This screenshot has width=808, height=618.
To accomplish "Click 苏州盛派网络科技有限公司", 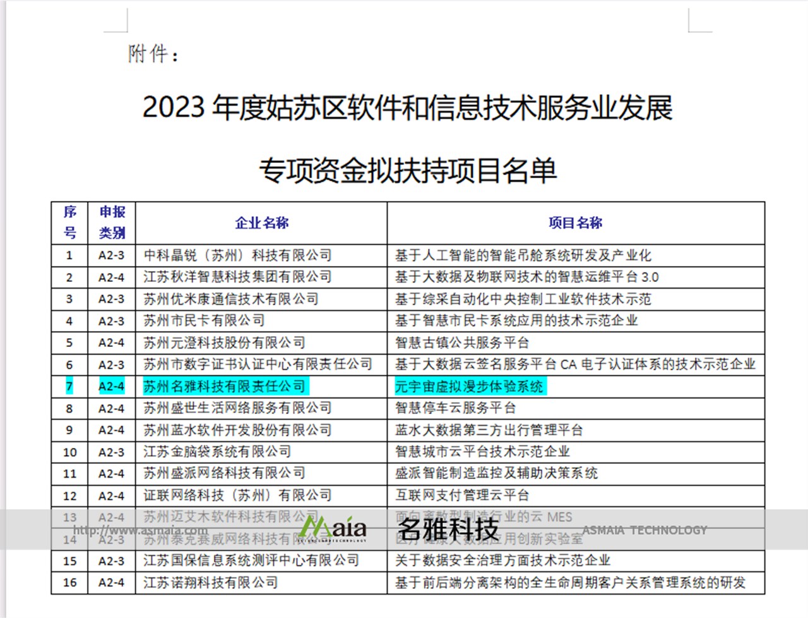I will tap(224, 473).
